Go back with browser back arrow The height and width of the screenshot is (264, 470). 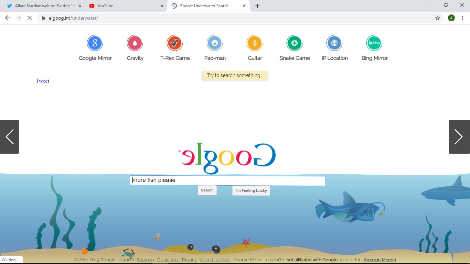[8, 18]
